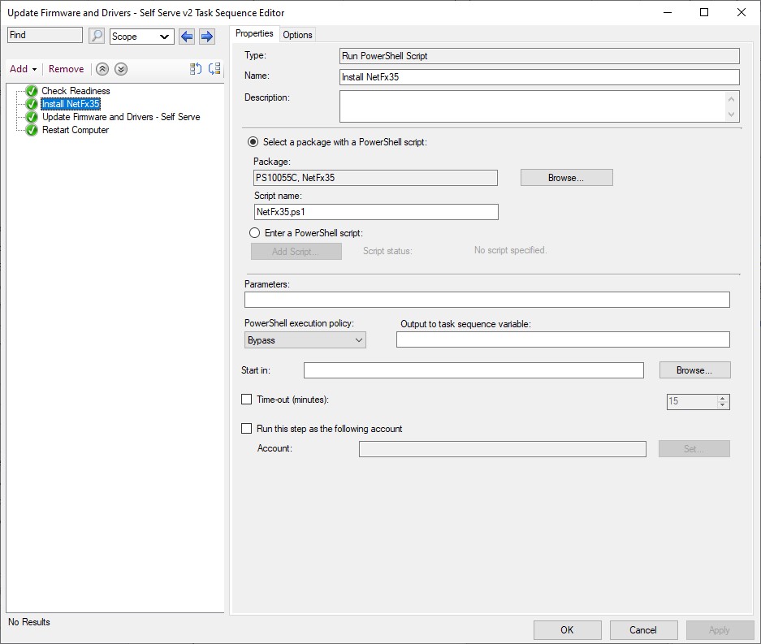Open the Scope dropdown
761x644 pixels.
[x=142, y=37]
